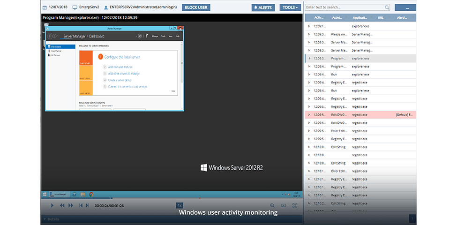Click in the activity search text field
The width and height of the screenshot is (457, 225).
coord(345,7)
